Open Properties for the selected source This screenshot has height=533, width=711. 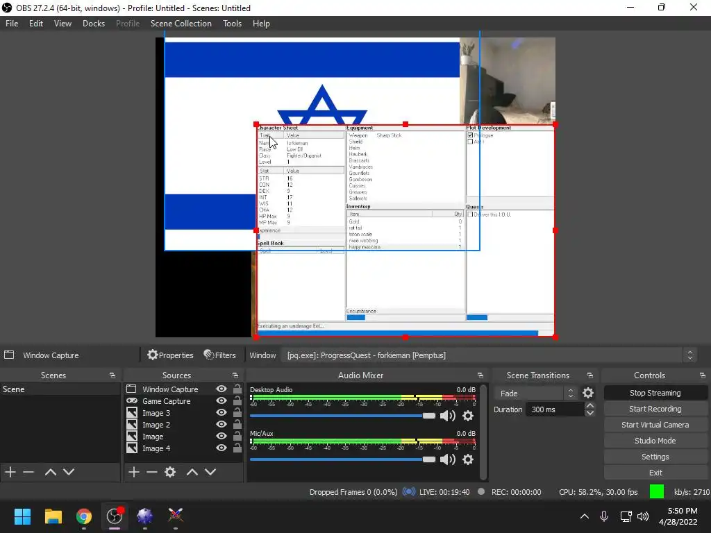click(x=171, y=355)
